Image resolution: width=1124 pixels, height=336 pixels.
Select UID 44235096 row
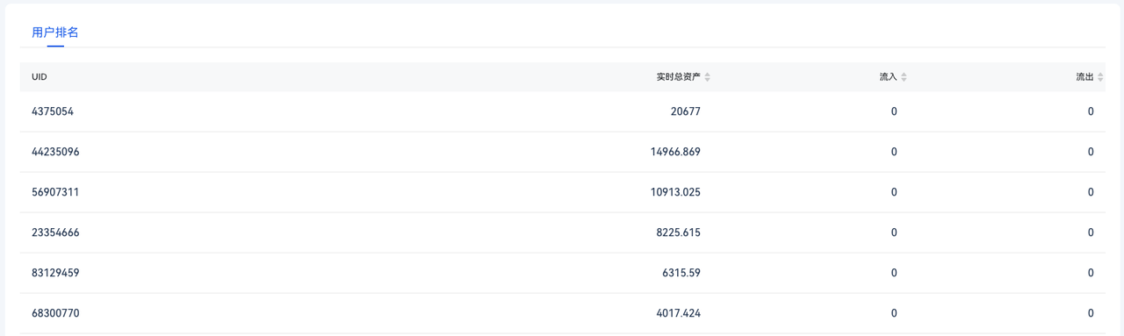point(562,152)
